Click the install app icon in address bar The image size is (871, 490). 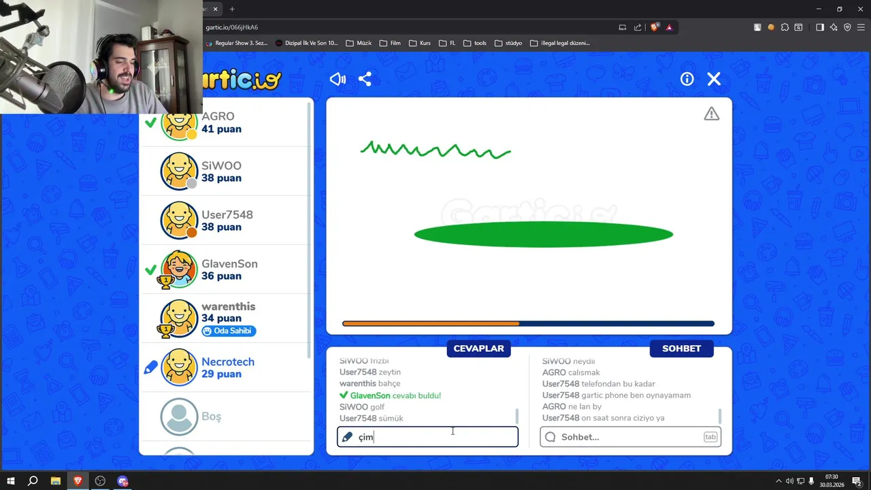[x=623, y=27]
